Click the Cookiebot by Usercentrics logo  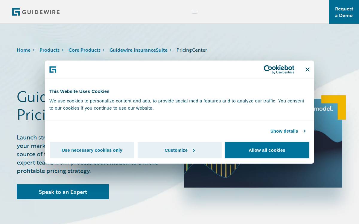(279, 69)
